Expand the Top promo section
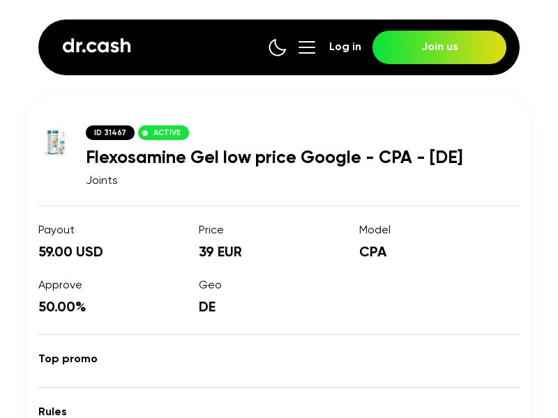 (x=68, y=359)
